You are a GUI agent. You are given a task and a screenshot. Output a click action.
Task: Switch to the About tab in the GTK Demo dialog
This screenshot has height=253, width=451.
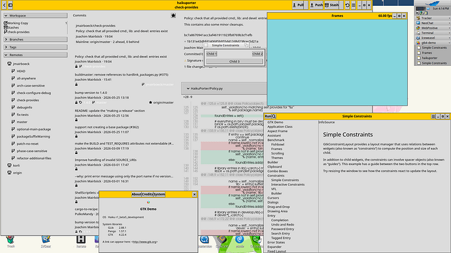point(137,194)
